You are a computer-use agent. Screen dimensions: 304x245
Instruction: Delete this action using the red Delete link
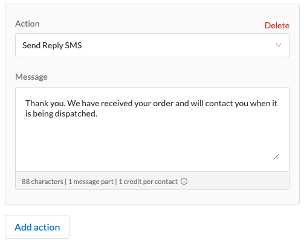(277, 25)
